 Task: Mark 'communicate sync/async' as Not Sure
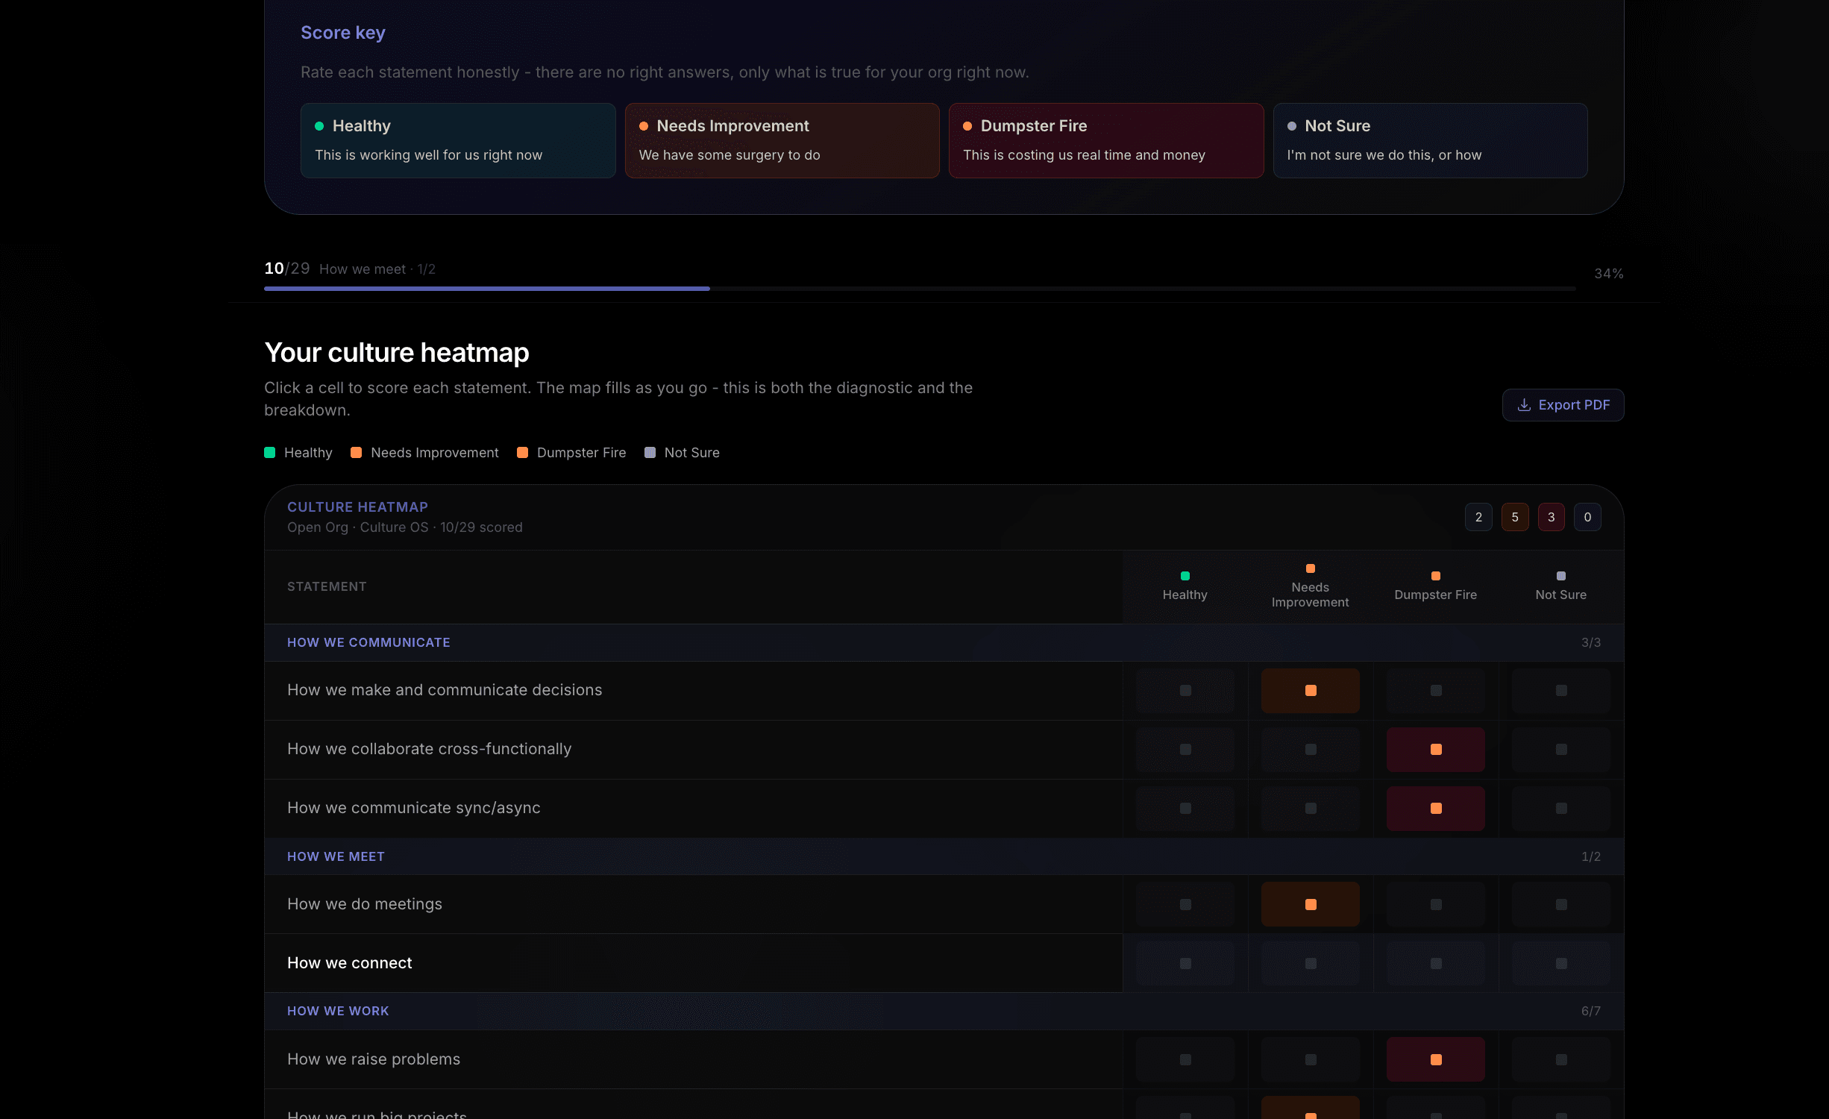(1561, 809)
